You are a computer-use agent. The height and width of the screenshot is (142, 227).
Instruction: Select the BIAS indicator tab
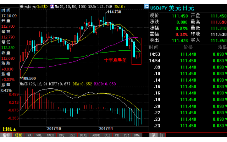84,135
